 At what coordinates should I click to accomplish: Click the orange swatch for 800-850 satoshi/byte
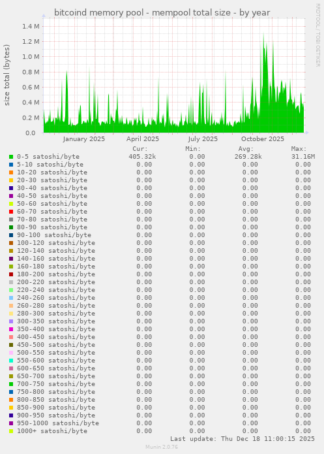[11, 399]
